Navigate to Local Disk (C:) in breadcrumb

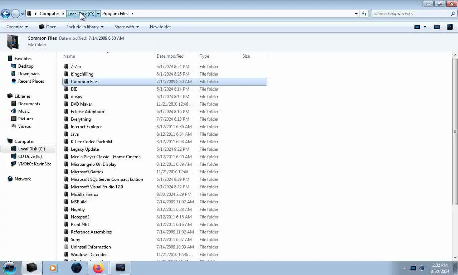tap(81, 14)
